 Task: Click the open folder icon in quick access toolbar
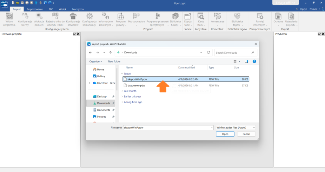18,3
